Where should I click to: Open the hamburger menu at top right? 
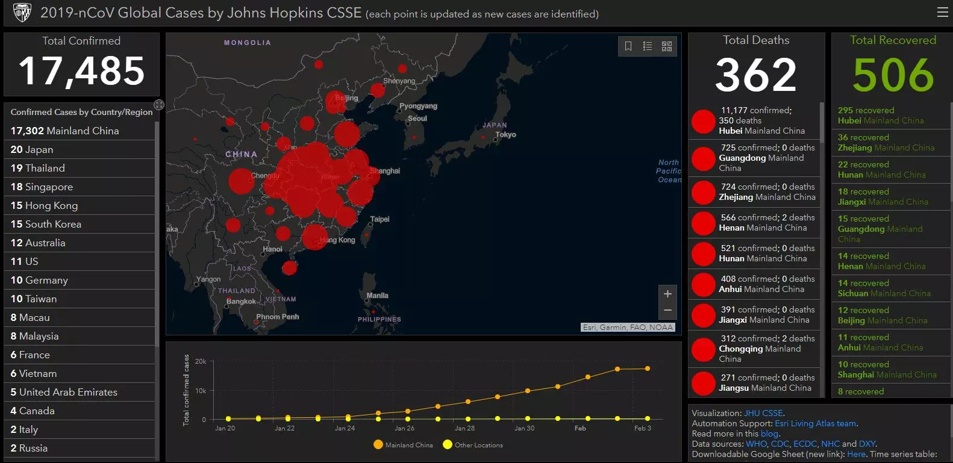pos(943,13)
